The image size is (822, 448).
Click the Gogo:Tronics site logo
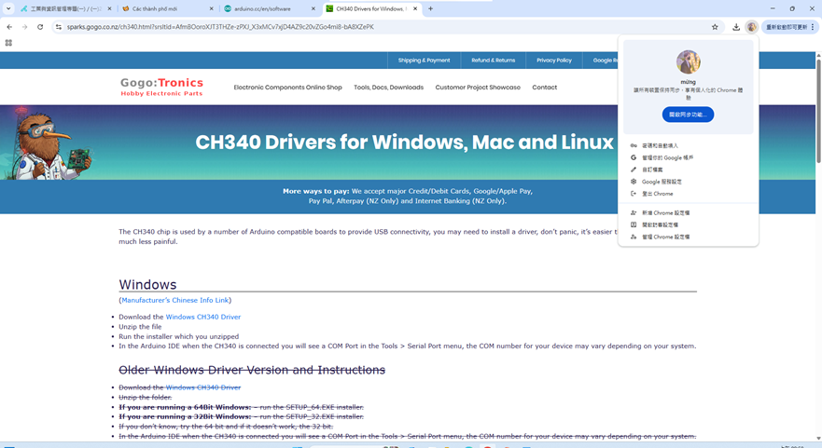tap(161, 87)
